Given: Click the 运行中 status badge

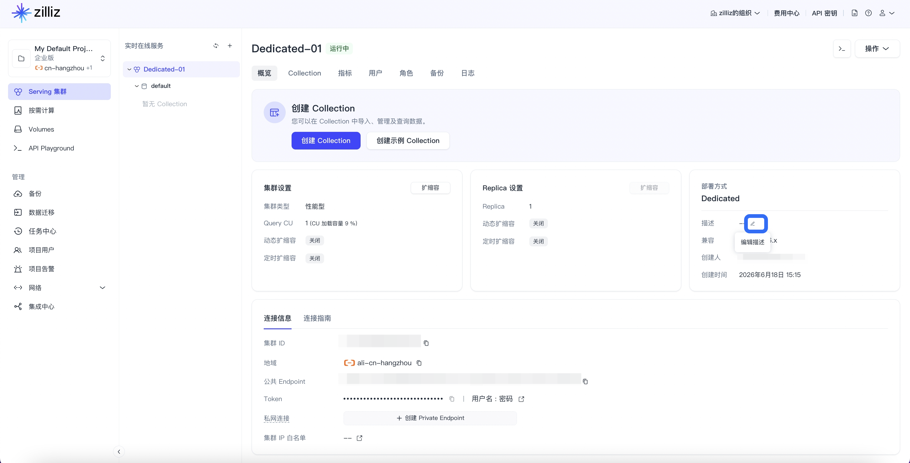Looking at the screenshot, I should pos(339,48).
